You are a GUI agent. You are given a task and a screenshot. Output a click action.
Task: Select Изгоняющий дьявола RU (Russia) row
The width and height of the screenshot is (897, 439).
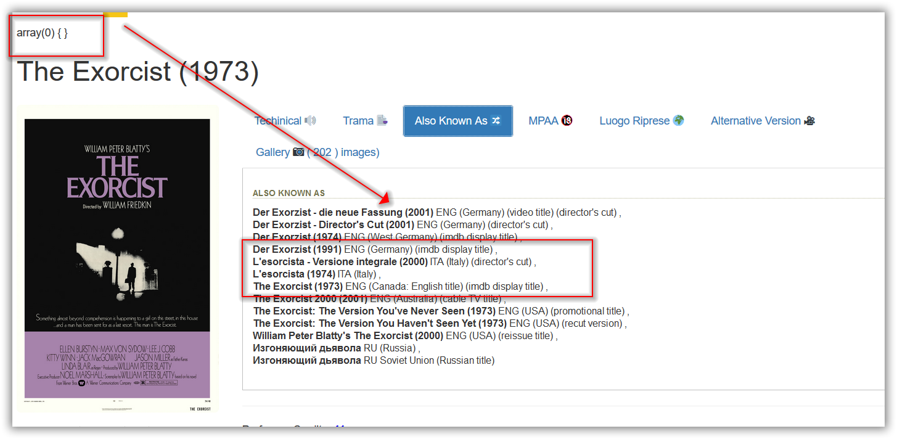click(337, 348)
